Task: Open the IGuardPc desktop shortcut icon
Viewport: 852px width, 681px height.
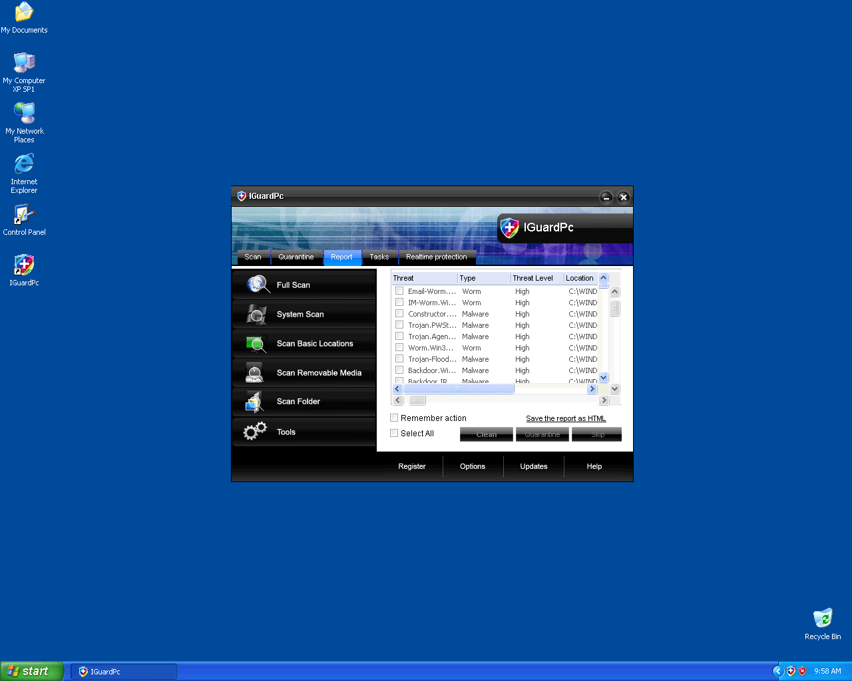Action: tap(24, 266)
